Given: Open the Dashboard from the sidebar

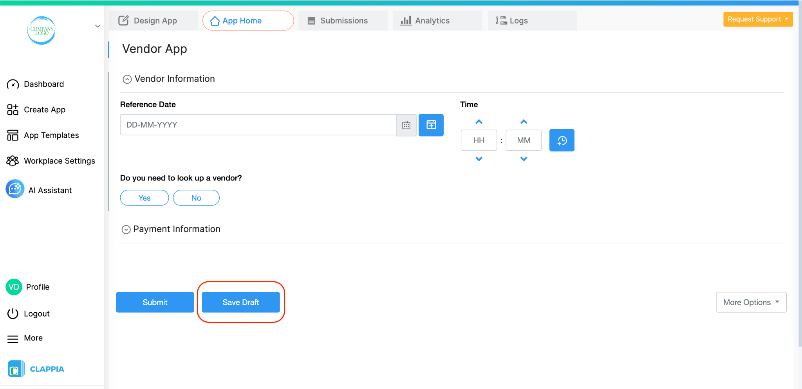Looking at the screenshot, I should [x=43, y=84].
